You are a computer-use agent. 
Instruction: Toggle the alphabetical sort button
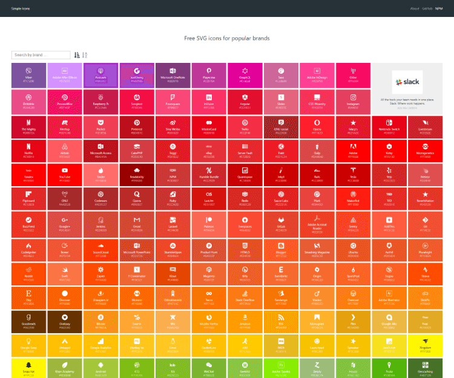tap(85, 55)
